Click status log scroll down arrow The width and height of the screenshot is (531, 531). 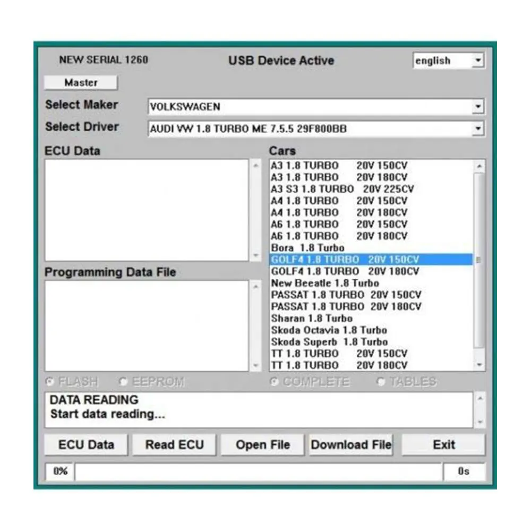tap(479, 422)
